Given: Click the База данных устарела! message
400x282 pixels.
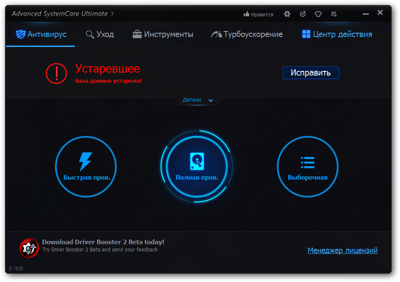Looking at the screenshot, I should 108,81.
